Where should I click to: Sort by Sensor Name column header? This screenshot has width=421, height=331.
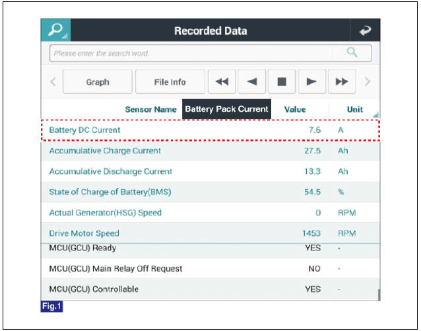[x=150, y=110]
